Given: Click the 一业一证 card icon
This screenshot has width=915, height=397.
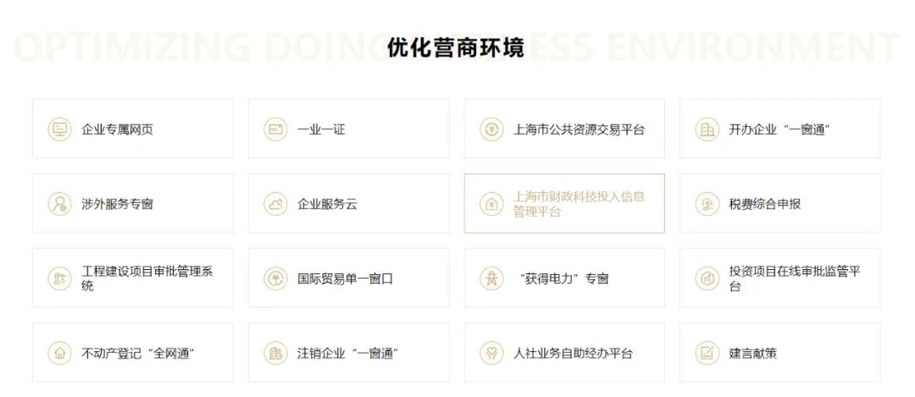Looking at the screenshot, I should [275, 130].
